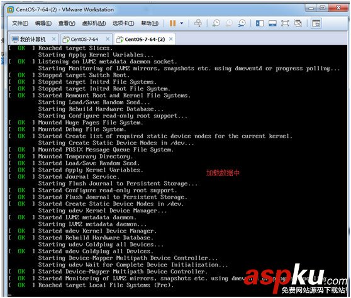Click the VMware Workstation title bar icon

point(10,9)
